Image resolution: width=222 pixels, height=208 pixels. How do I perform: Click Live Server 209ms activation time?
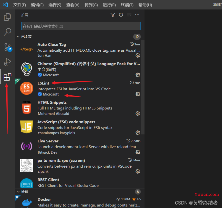point(133,141)
